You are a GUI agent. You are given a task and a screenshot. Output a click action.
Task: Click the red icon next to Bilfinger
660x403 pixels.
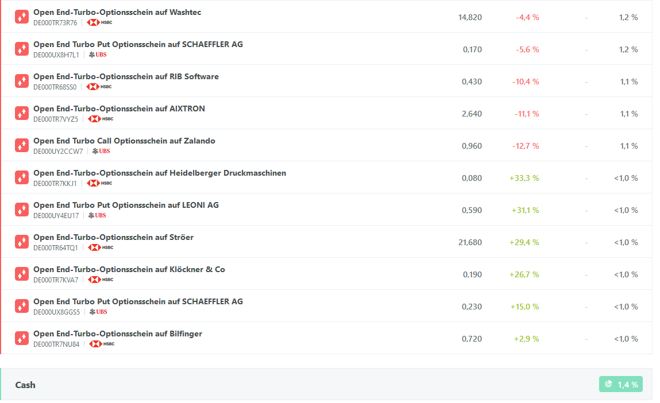click(22, 338)
